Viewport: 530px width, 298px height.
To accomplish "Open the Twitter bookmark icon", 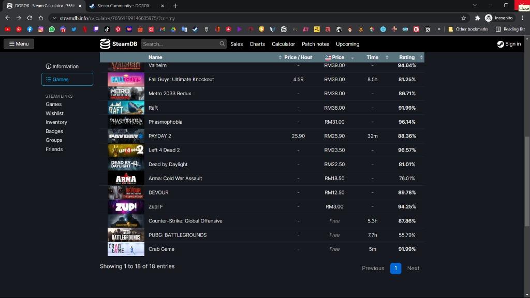I will pos(73,29).
